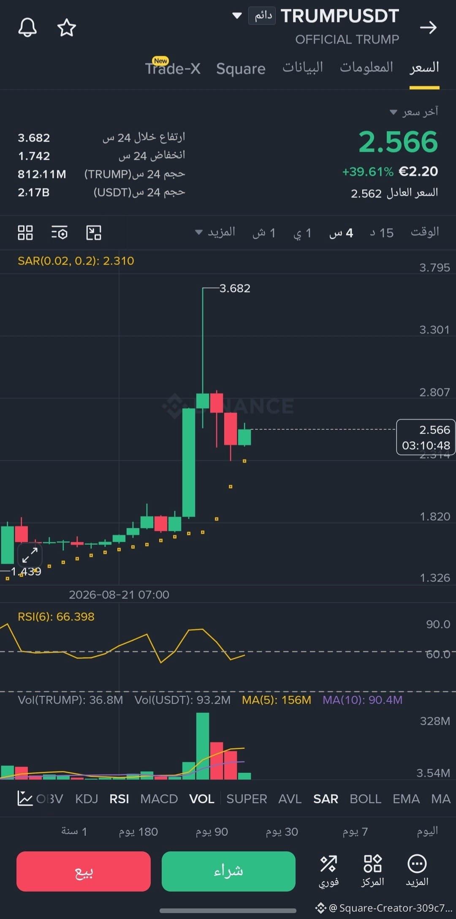The height and width of the screenshot is (919, 456).
Task: Add TRUMPUSDT to favorites with the star
Action: coord(67,27)
